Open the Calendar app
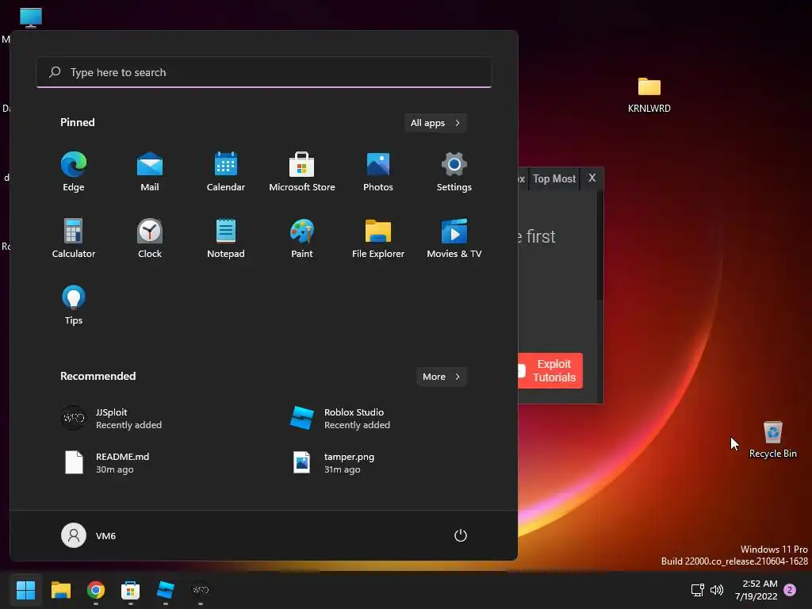Screen dimensions: 812x609 [226, 172]
